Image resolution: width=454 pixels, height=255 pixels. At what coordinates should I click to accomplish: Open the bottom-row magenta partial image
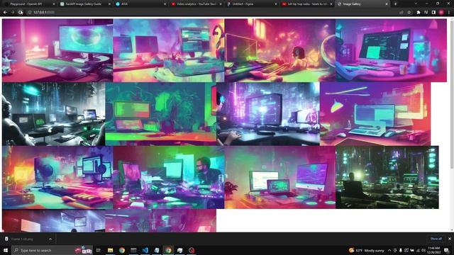pyautogui.click(x=161, y=220)
